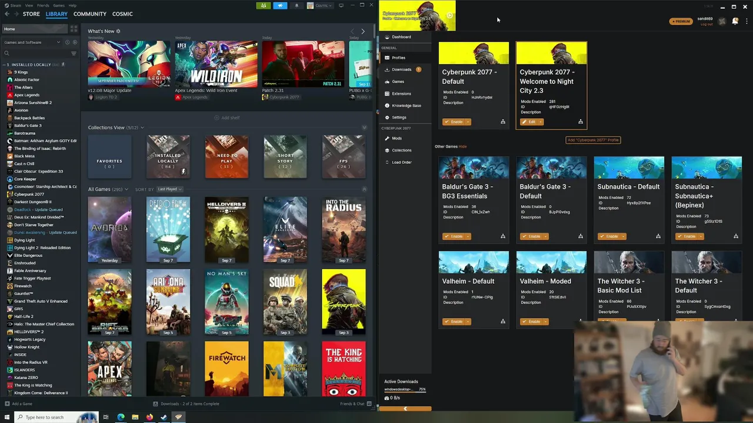Image resolution: width=753 pixels, height=423 pixels.
Task: Click Add shelf button in Steam
Action: click(x=227, y=118)
